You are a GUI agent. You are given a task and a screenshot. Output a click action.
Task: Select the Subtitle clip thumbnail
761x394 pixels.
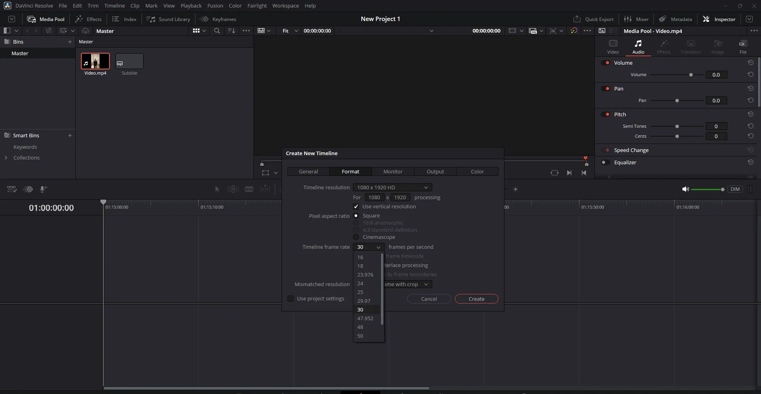tap(129, 61)
